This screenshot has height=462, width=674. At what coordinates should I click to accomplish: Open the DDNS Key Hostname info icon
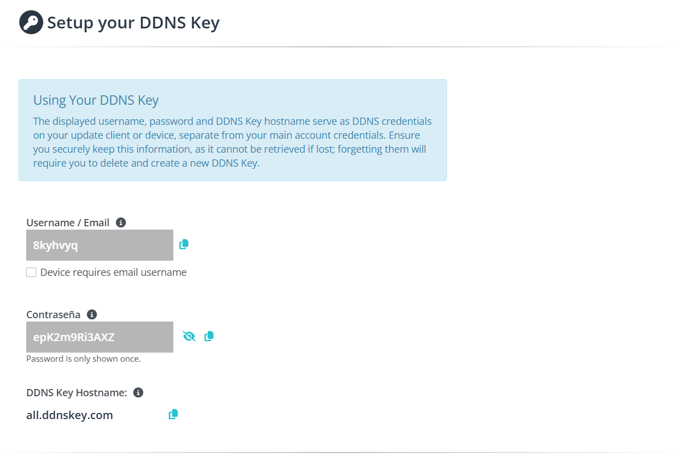[x=138, y=392]
